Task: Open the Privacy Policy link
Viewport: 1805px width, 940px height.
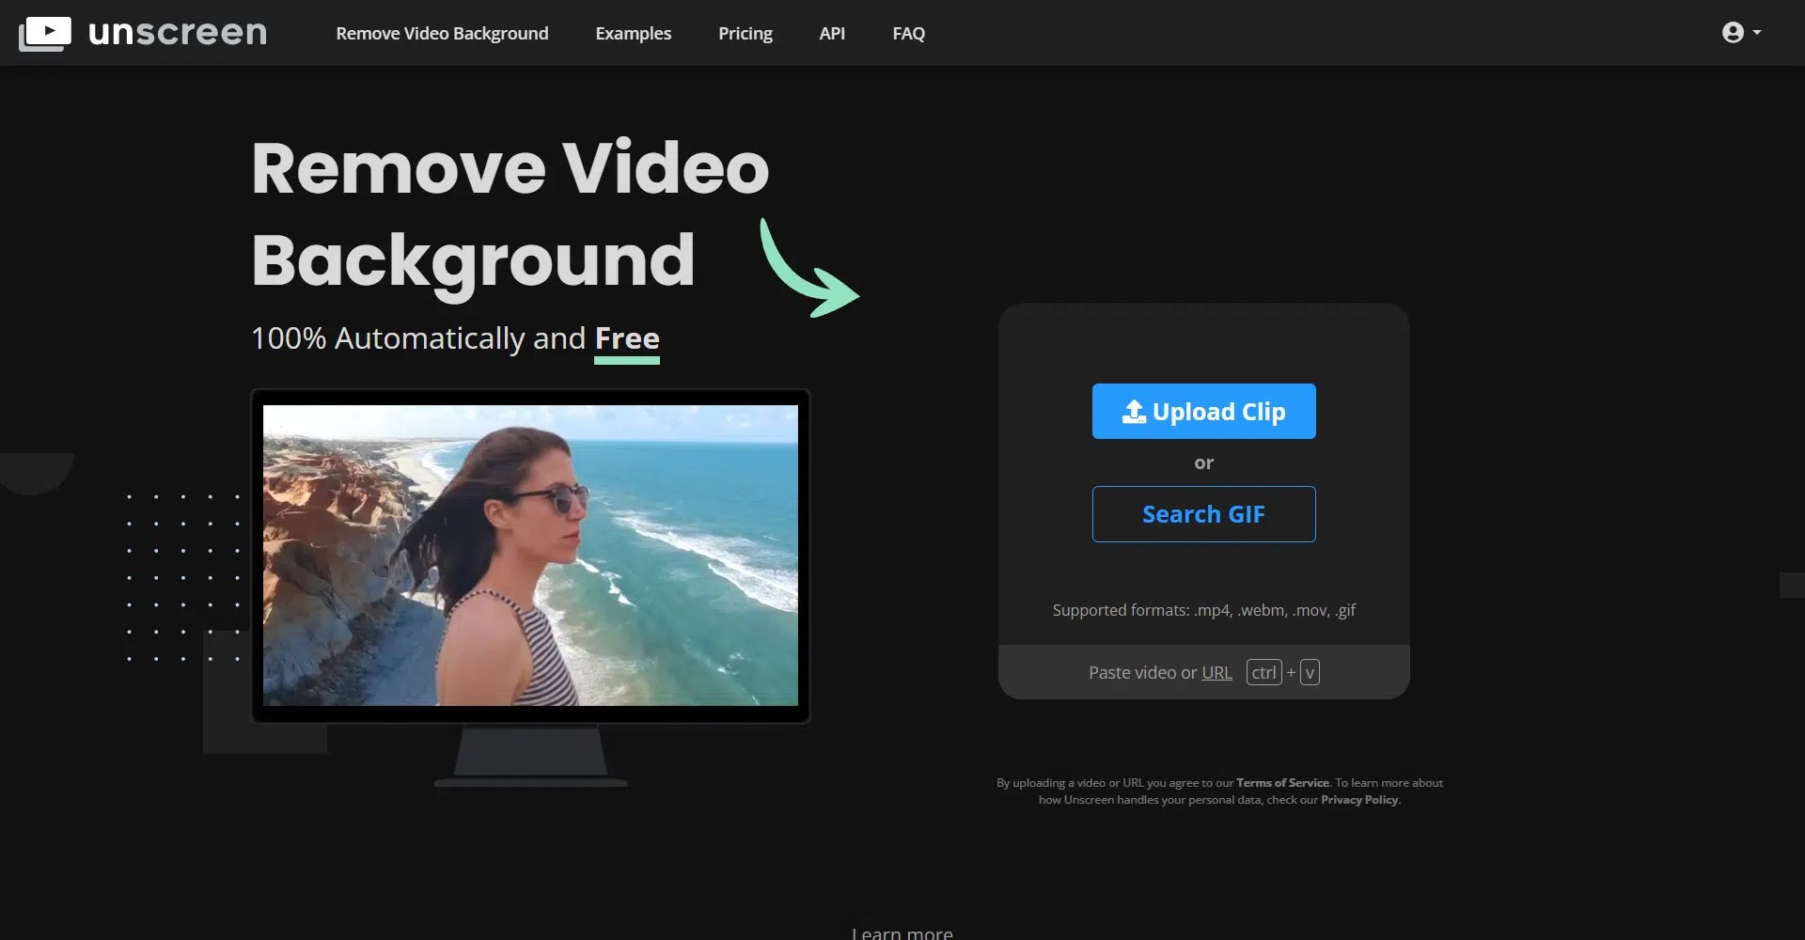Action: pyautogui.click(x=1359, y=800)
